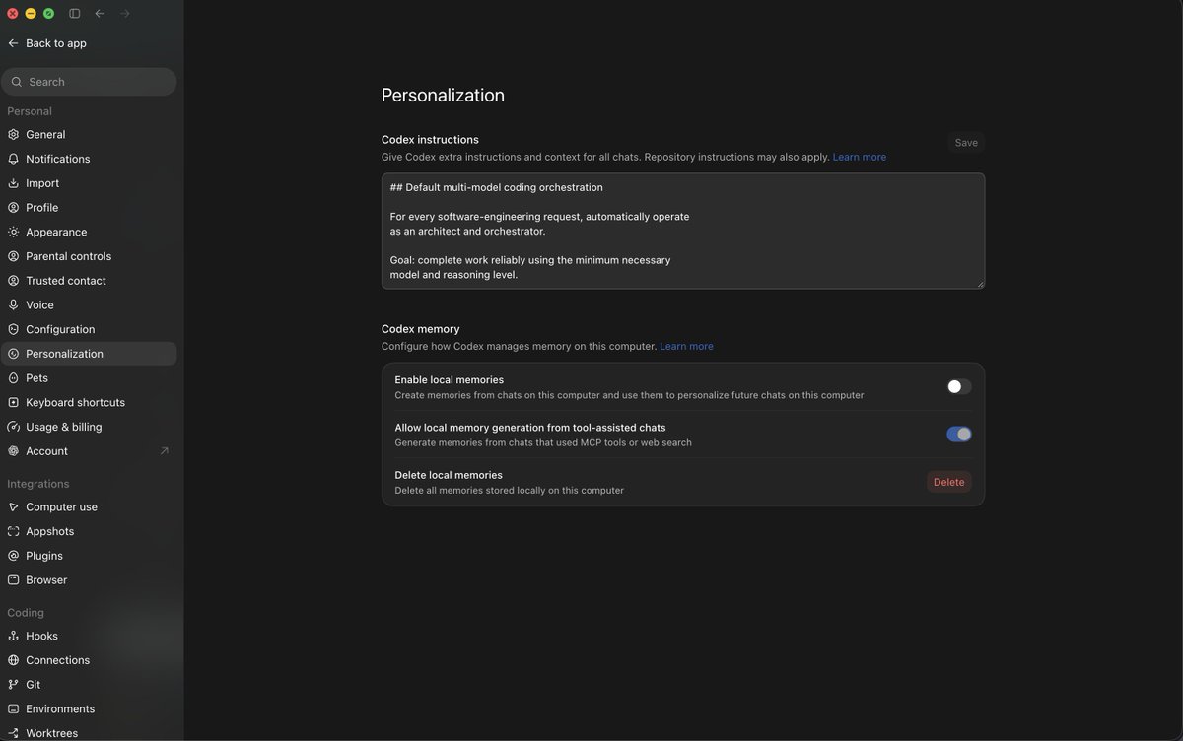Select the Import download icon
The height and width of the screenshot is (741, 1183).
click(14, 183)
